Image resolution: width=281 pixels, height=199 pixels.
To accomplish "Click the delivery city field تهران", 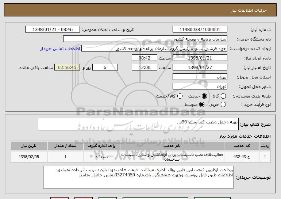I will pos(200,87).
